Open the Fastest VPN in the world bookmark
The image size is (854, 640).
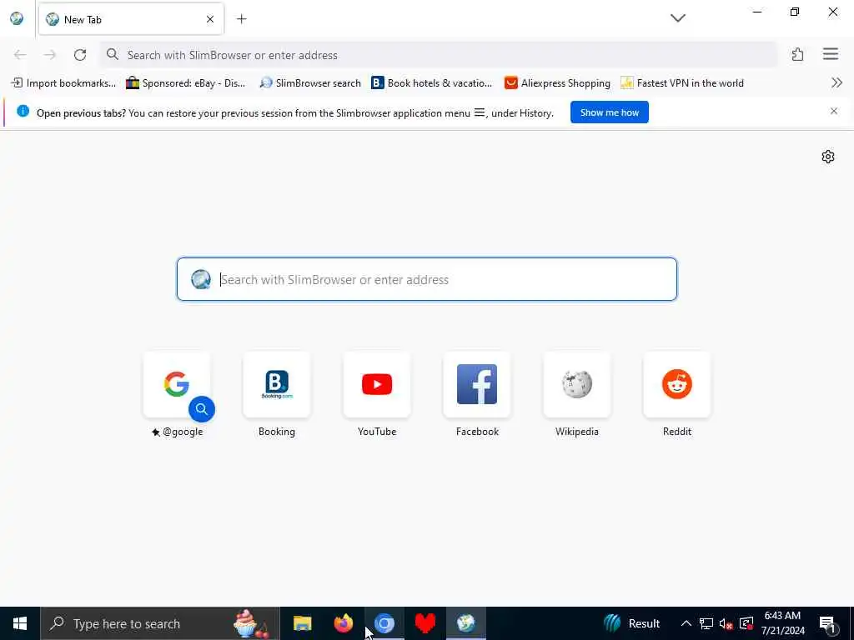pos(682,82)
